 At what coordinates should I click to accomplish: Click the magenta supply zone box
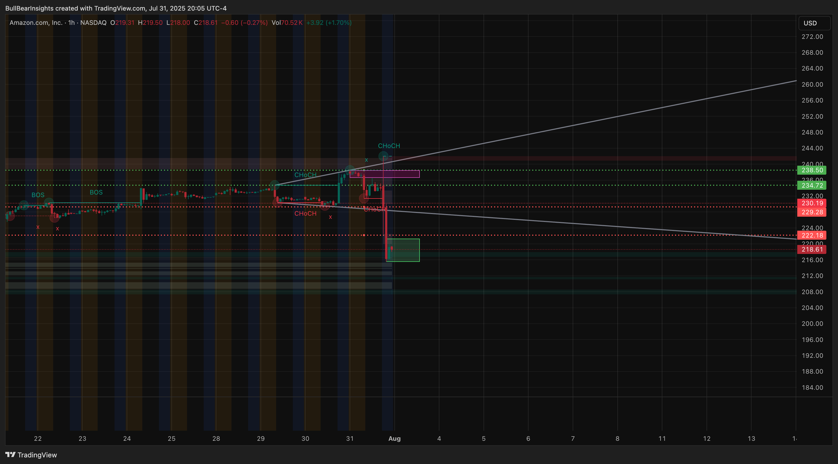point(385,174)
